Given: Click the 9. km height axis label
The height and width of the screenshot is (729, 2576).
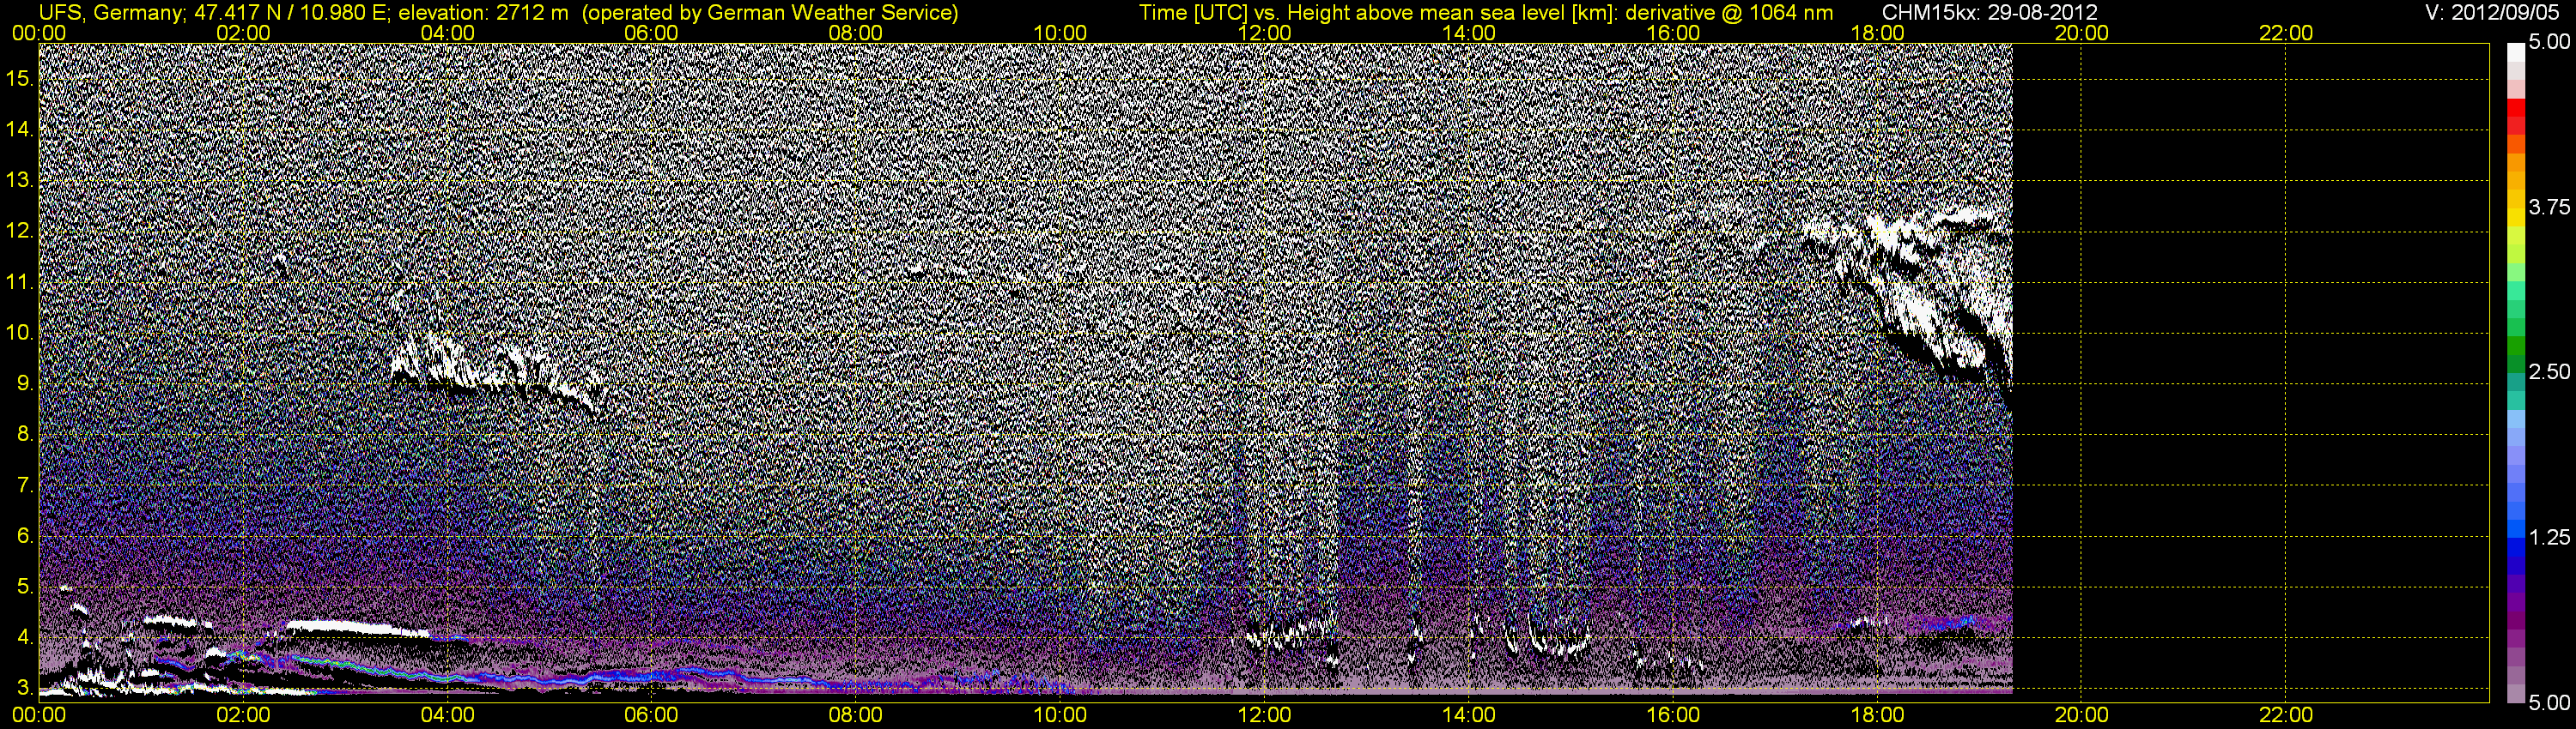Looking at the screenshot, I should (25, 383).
